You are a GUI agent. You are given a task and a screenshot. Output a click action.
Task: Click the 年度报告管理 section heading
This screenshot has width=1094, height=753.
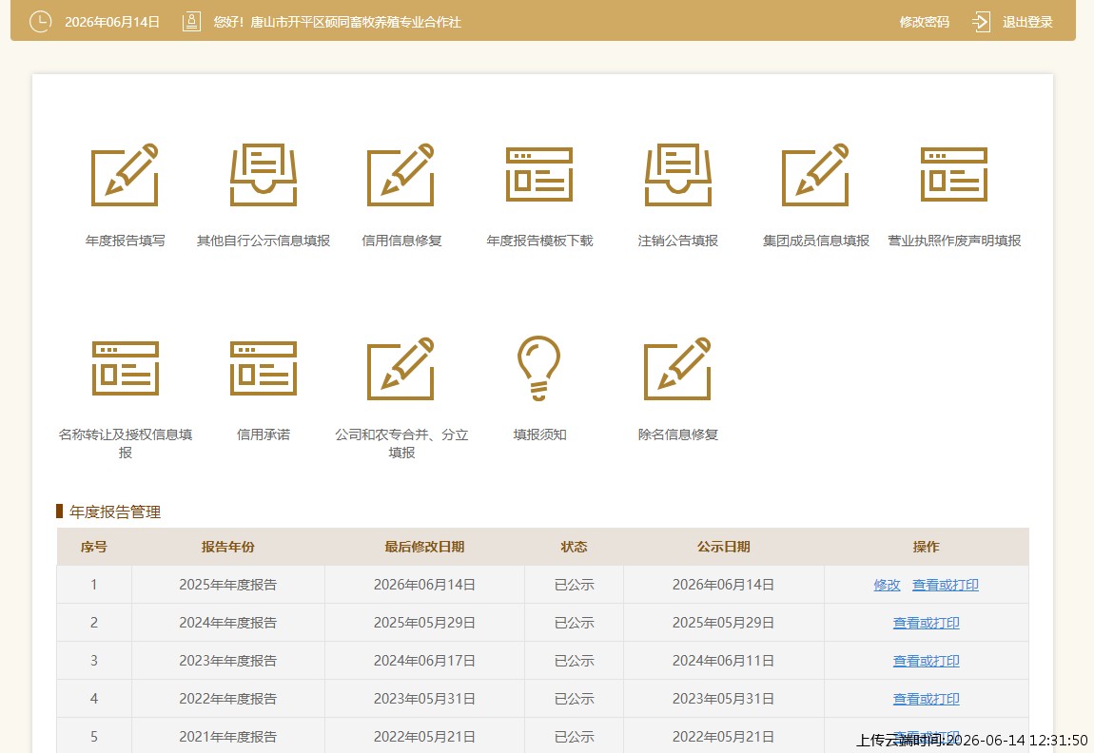pyautogui.click(x=115, y=512)
